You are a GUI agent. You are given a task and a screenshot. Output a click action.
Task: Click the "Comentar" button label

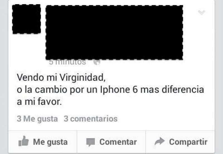pos(118,142)
